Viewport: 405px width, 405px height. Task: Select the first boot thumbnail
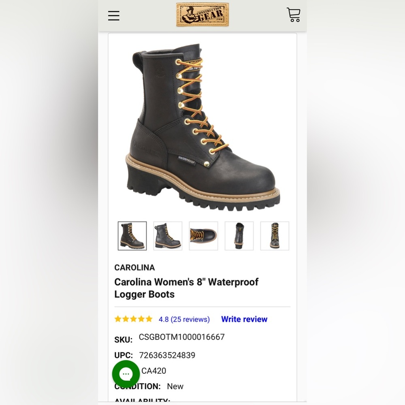pyautogui.click(x=132, y=236)
